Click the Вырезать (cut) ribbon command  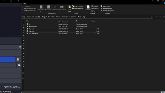point(28,6)
